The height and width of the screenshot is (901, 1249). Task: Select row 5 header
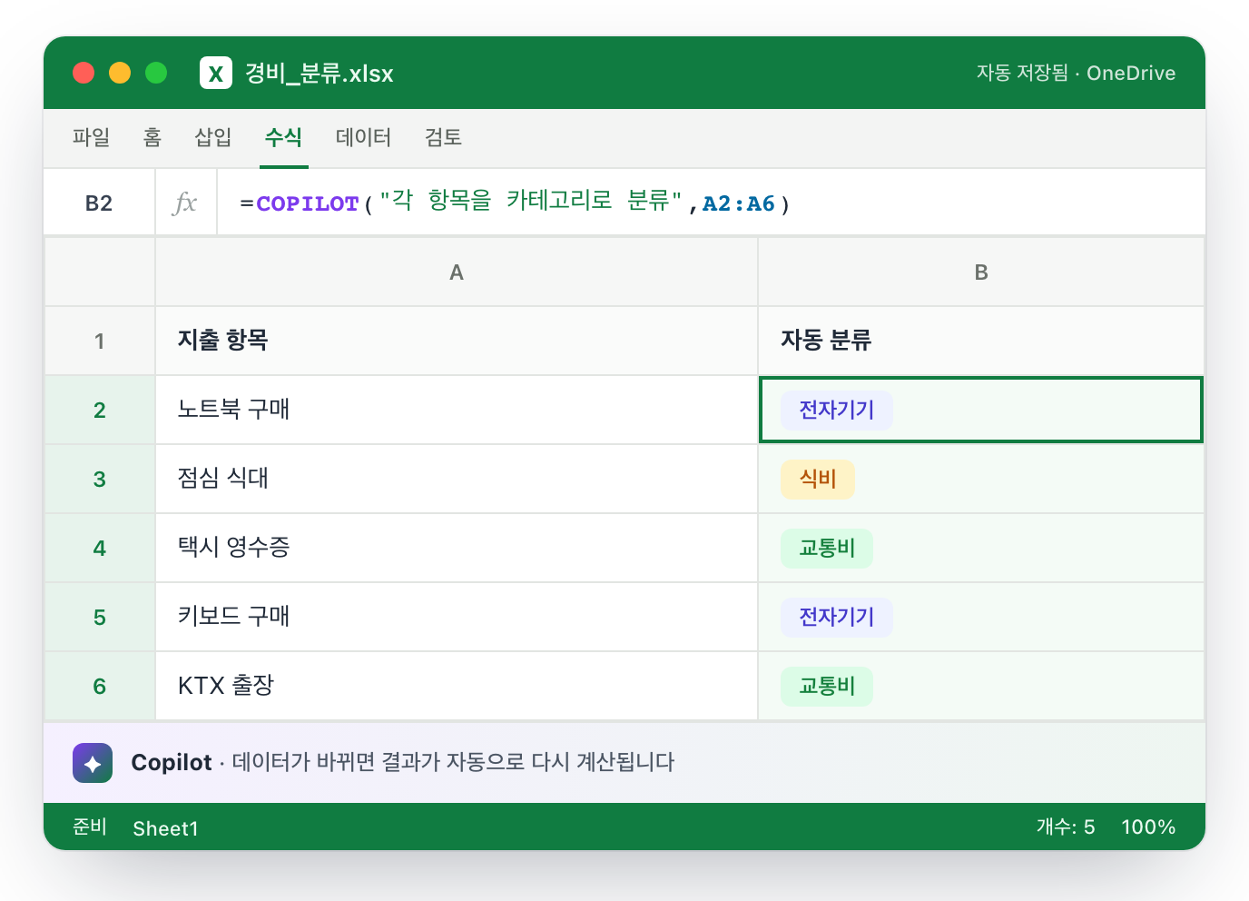pyautogui.click(x=100, y=617)
